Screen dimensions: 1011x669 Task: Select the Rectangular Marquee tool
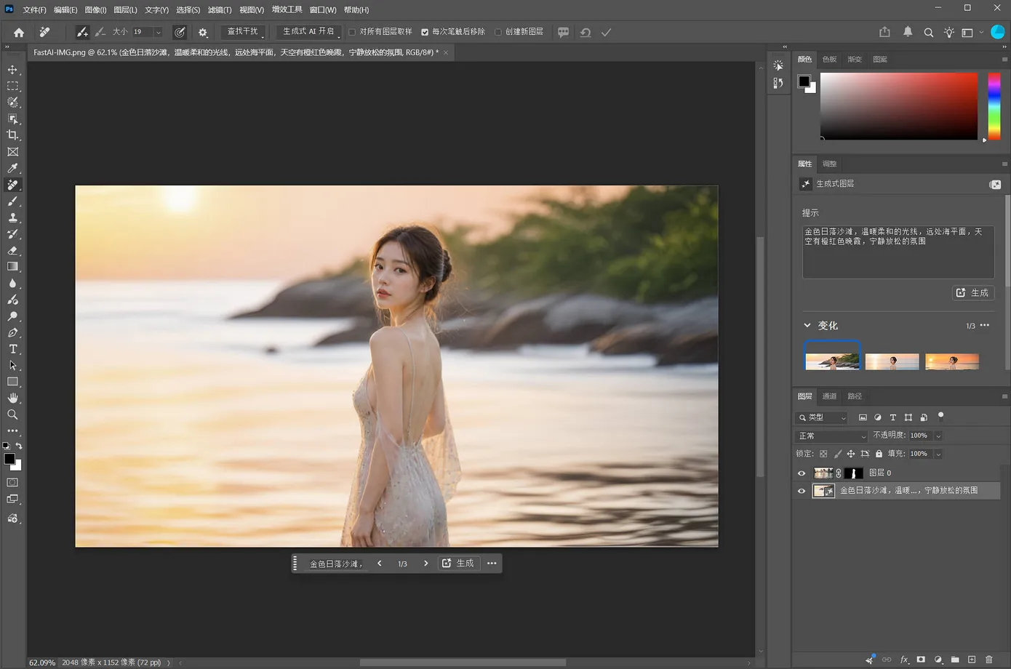(x=12, y=86)
